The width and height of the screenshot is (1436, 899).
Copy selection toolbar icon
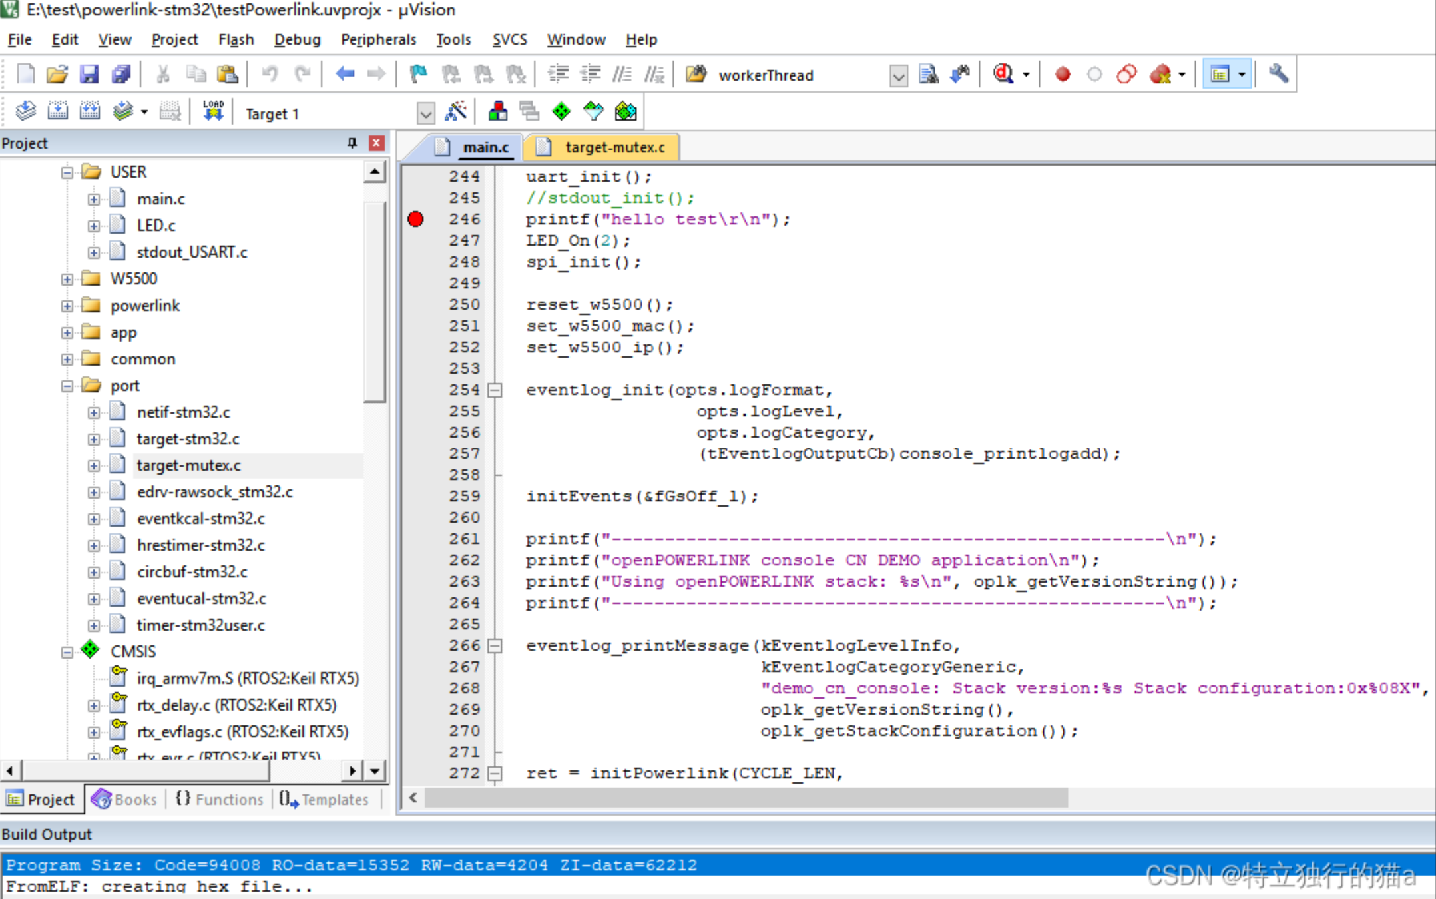pyautogui.click(x=196, y=74)
